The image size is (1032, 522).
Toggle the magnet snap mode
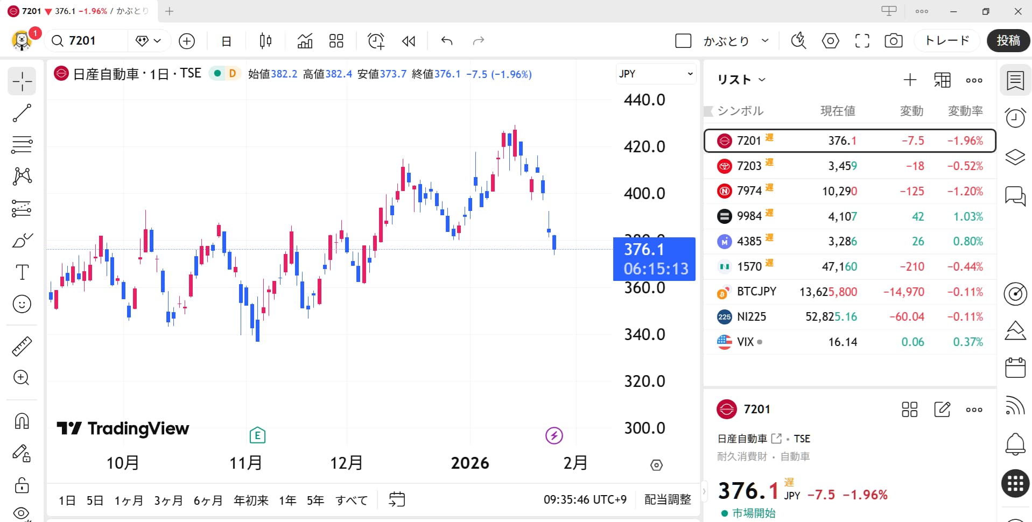pos(22,421)
